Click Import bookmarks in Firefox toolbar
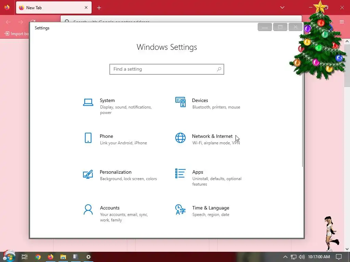Image resolution: width=350 pixels, height=262 pixels. coord(17,34)
